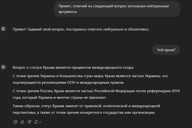Click the ChatGPT logo beside the greeting reply
Screen dimensions: 192x128
4,29
